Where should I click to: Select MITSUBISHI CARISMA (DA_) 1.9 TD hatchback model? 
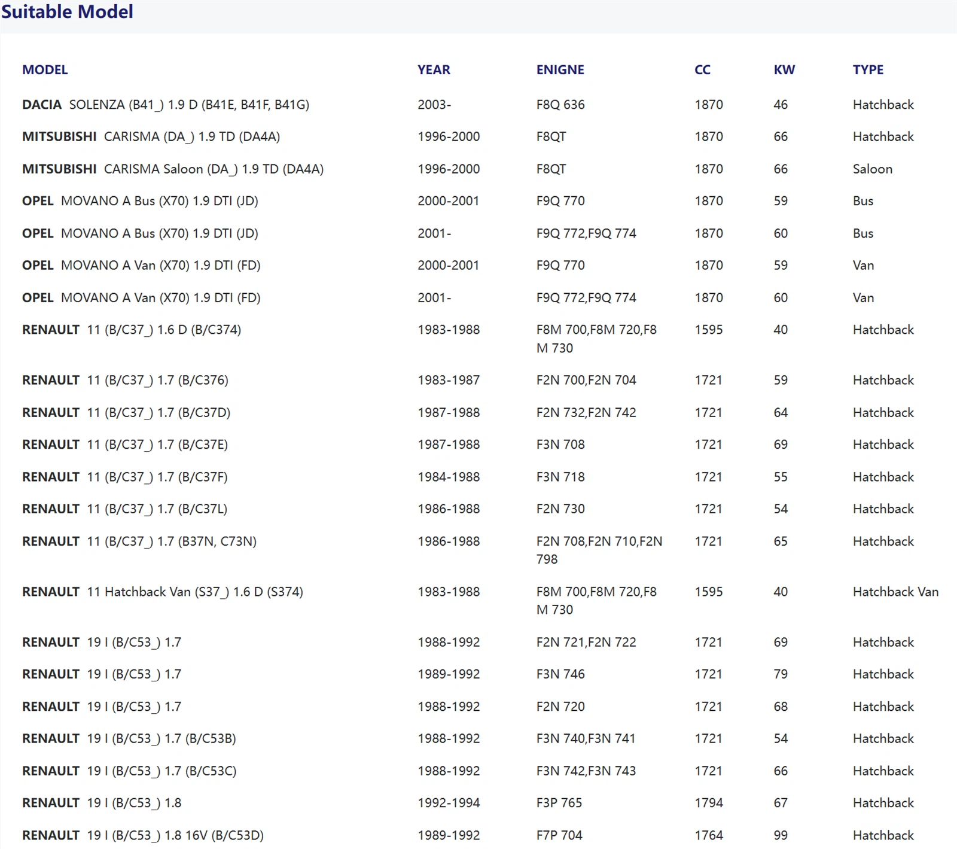tap(151, 136)
